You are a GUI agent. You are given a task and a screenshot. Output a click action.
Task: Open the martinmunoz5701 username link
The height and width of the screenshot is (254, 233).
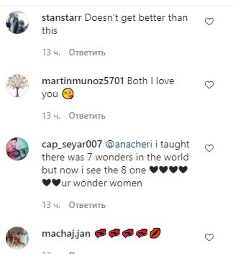pos(83,81)
